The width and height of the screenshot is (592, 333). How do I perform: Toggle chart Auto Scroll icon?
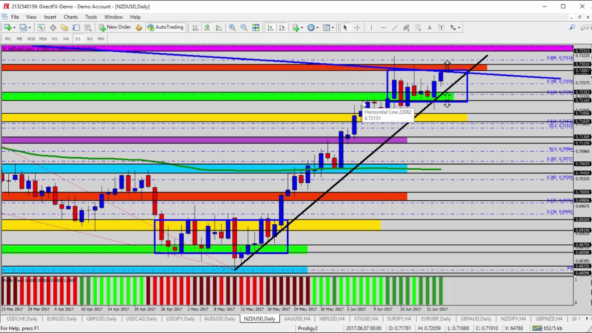[x=270, y=28]
